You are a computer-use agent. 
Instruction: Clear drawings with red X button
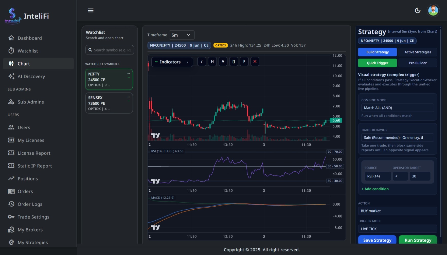pos(255,62)
